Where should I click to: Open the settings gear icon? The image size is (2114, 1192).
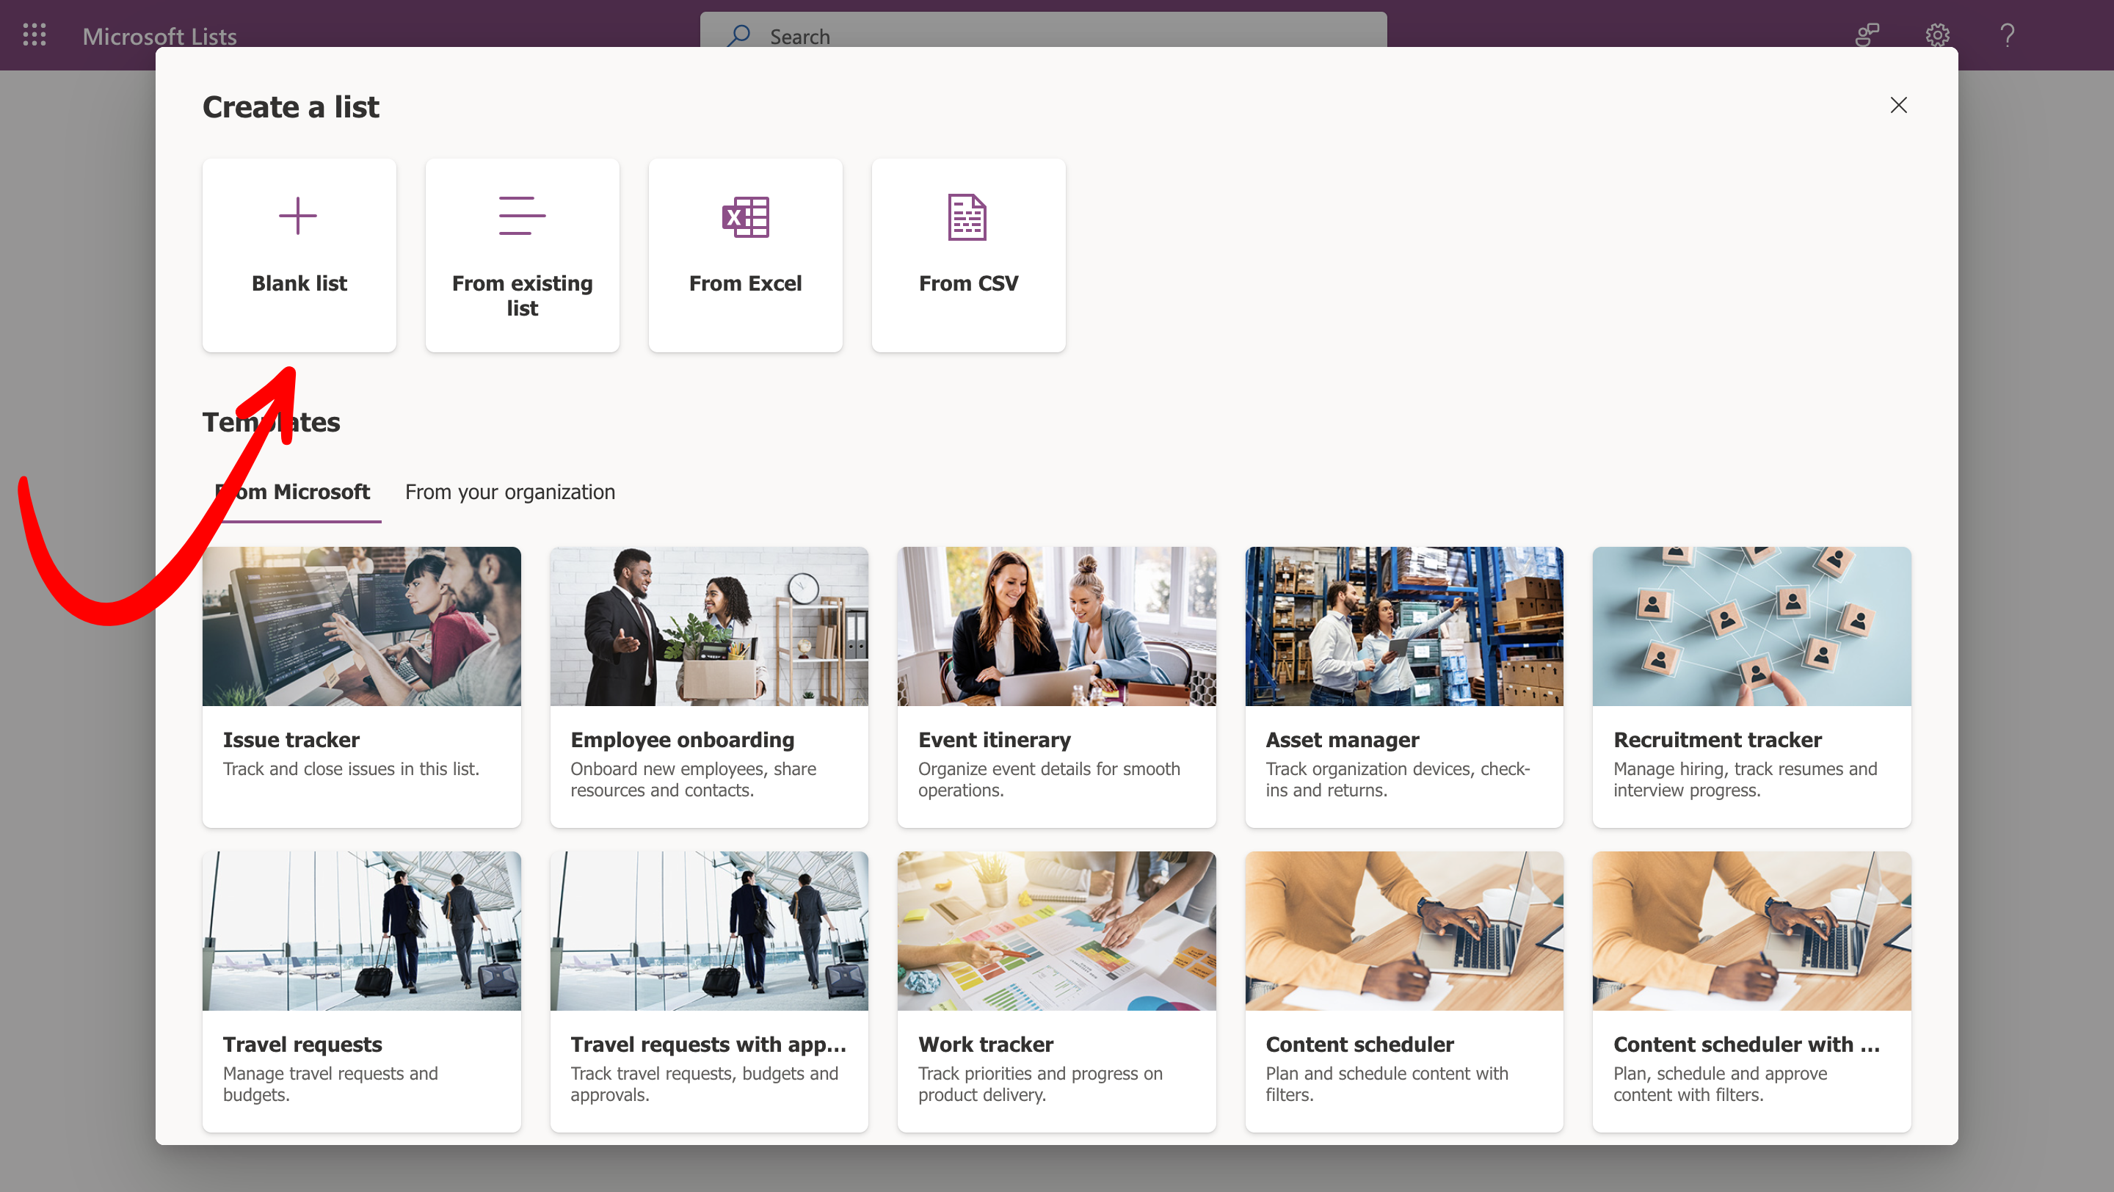point(1937,35)
